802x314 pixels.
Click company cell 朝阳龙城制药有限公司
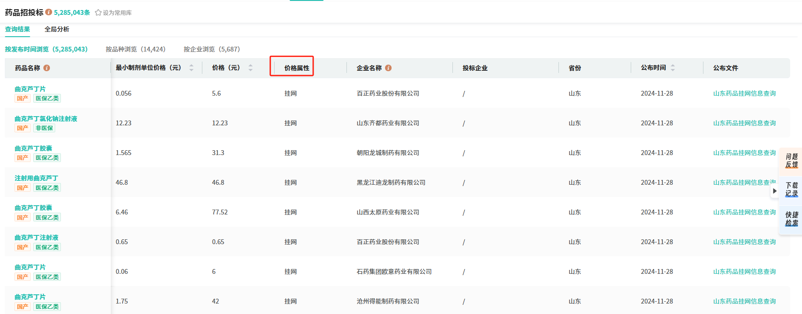[388, 153]
